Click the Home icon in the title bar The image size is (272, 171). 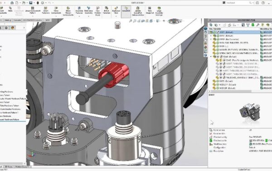click(12, 3)
